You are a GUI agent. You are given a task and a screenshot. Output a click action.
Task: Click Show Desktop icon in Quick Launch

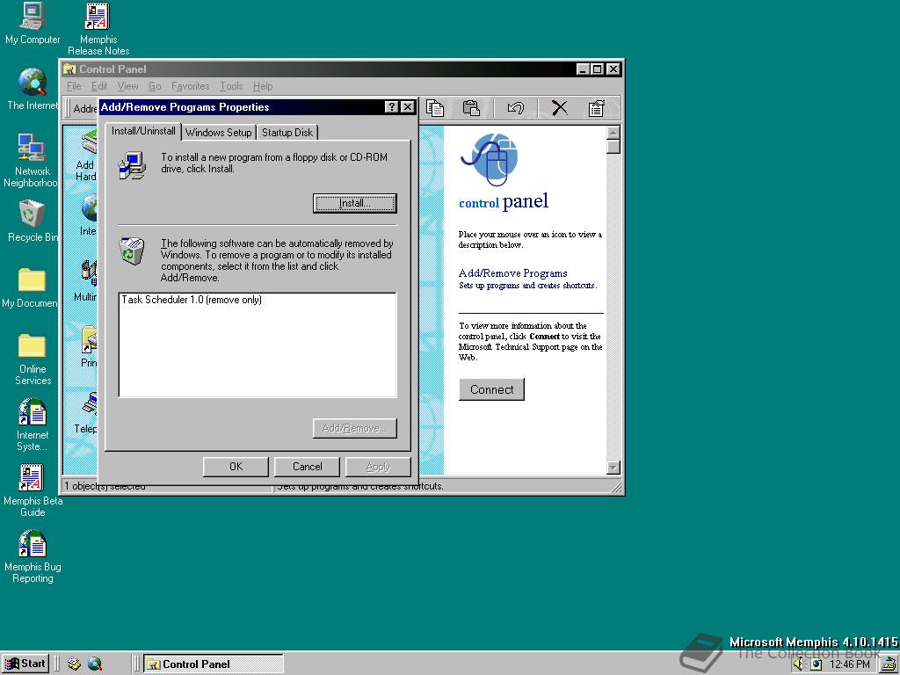point(74,664)
